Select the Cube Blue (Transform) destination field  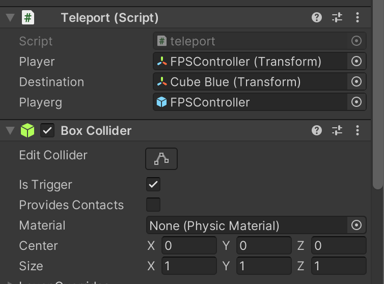pos(250,82)
